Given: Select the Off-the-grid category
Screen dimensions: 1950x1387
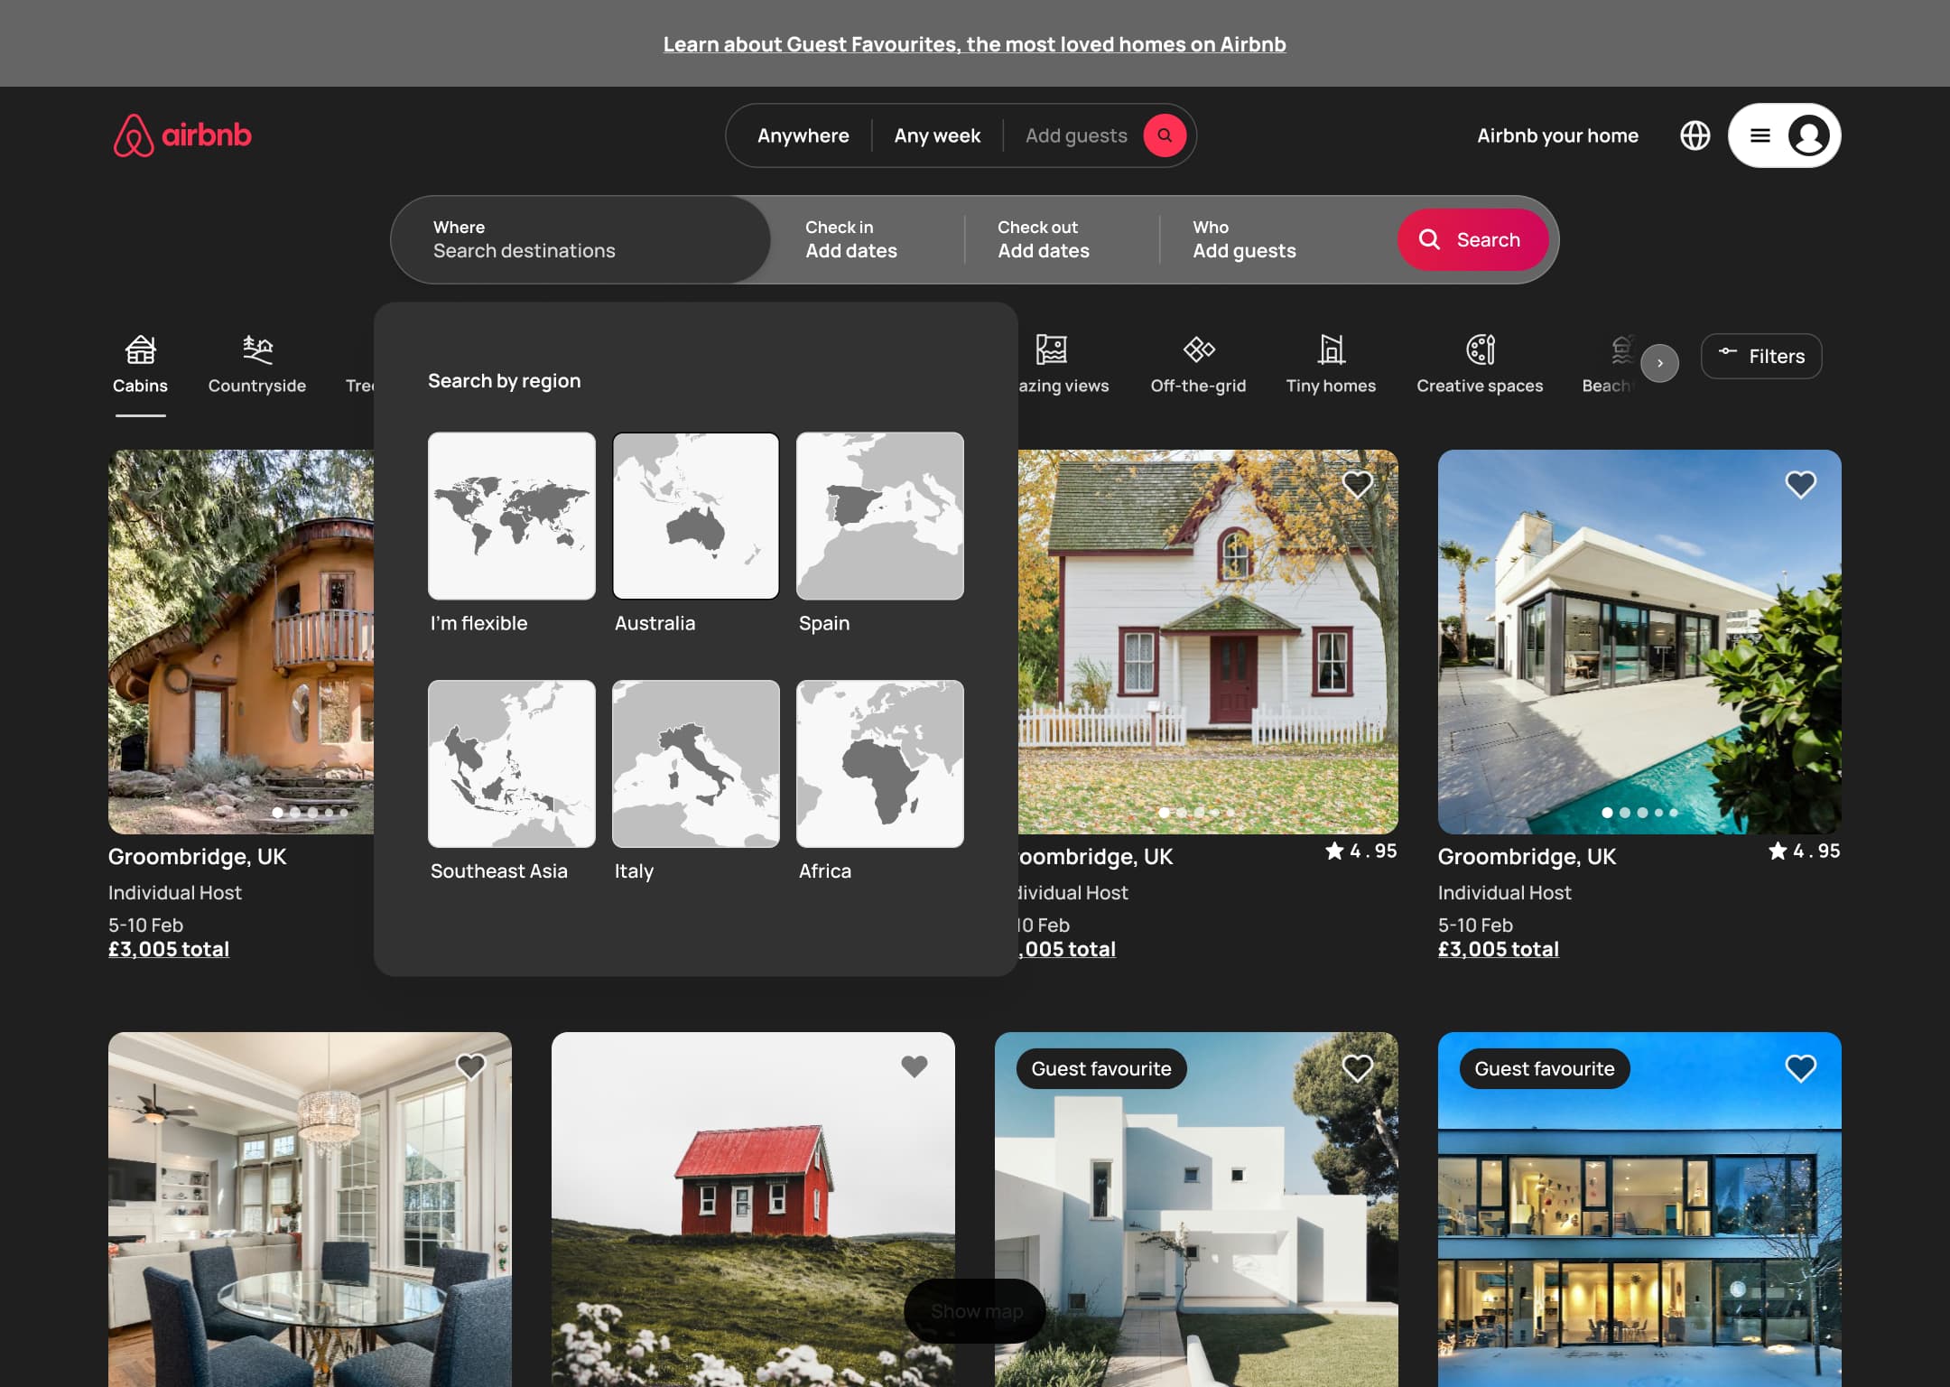Looking at the screenshot, I should click(x=1198, y=365).
